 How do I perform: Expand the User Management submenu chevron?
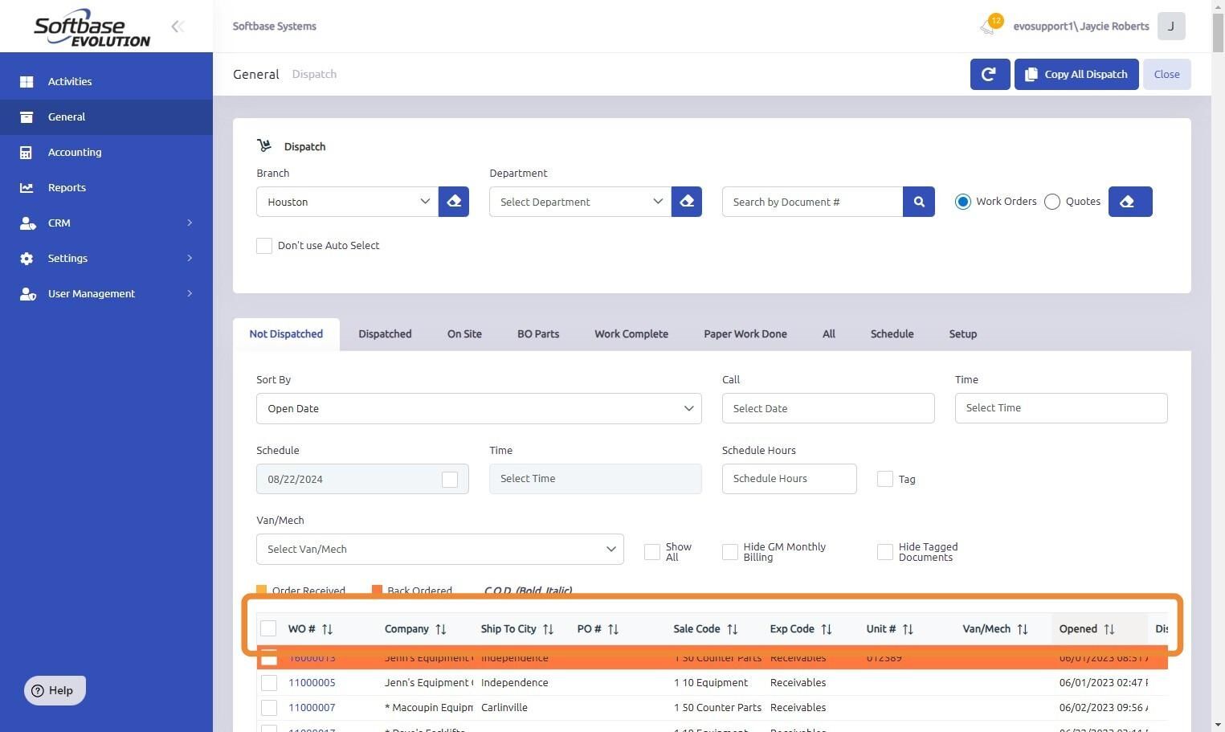coord(190,293)
